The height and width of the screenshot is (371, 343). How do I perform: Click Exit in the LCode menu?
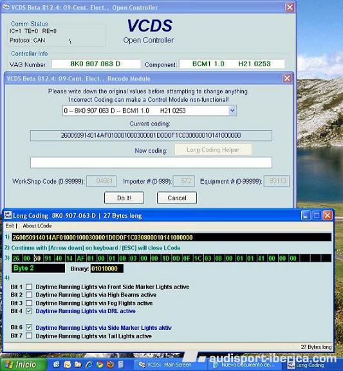tap(10, 225)
